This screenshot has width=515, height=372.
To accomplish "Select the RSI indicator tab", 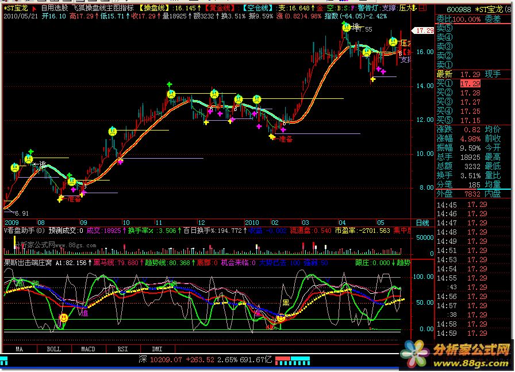I will coord(122,348).
